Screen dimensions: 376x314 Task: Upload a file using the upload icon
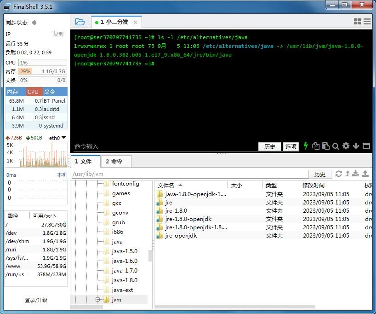[365, 174]
